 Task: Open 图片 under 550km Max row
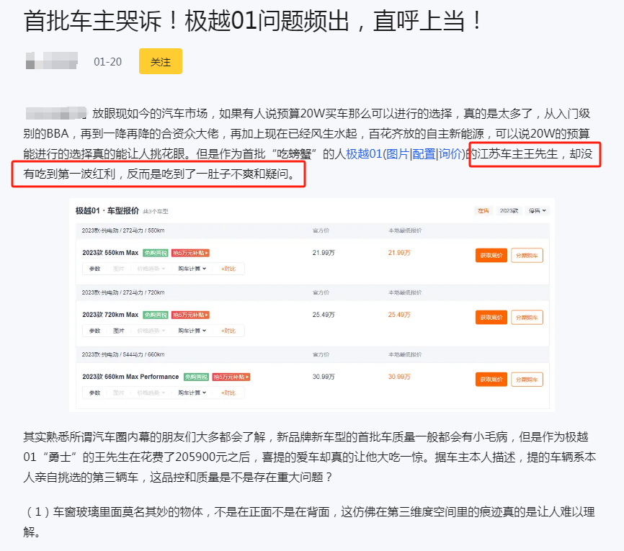click(119, 269)
